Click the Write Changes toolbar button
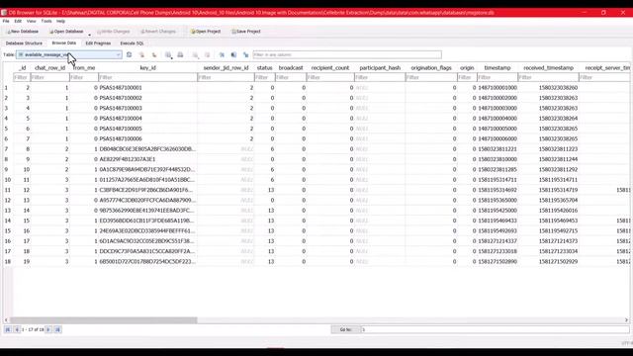This screenshot has height=356, width=633. coord(114,32)
